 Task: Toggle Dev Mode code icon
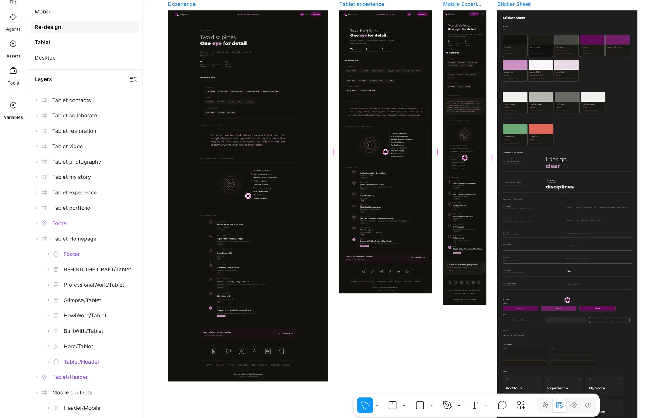pos(588,405)
